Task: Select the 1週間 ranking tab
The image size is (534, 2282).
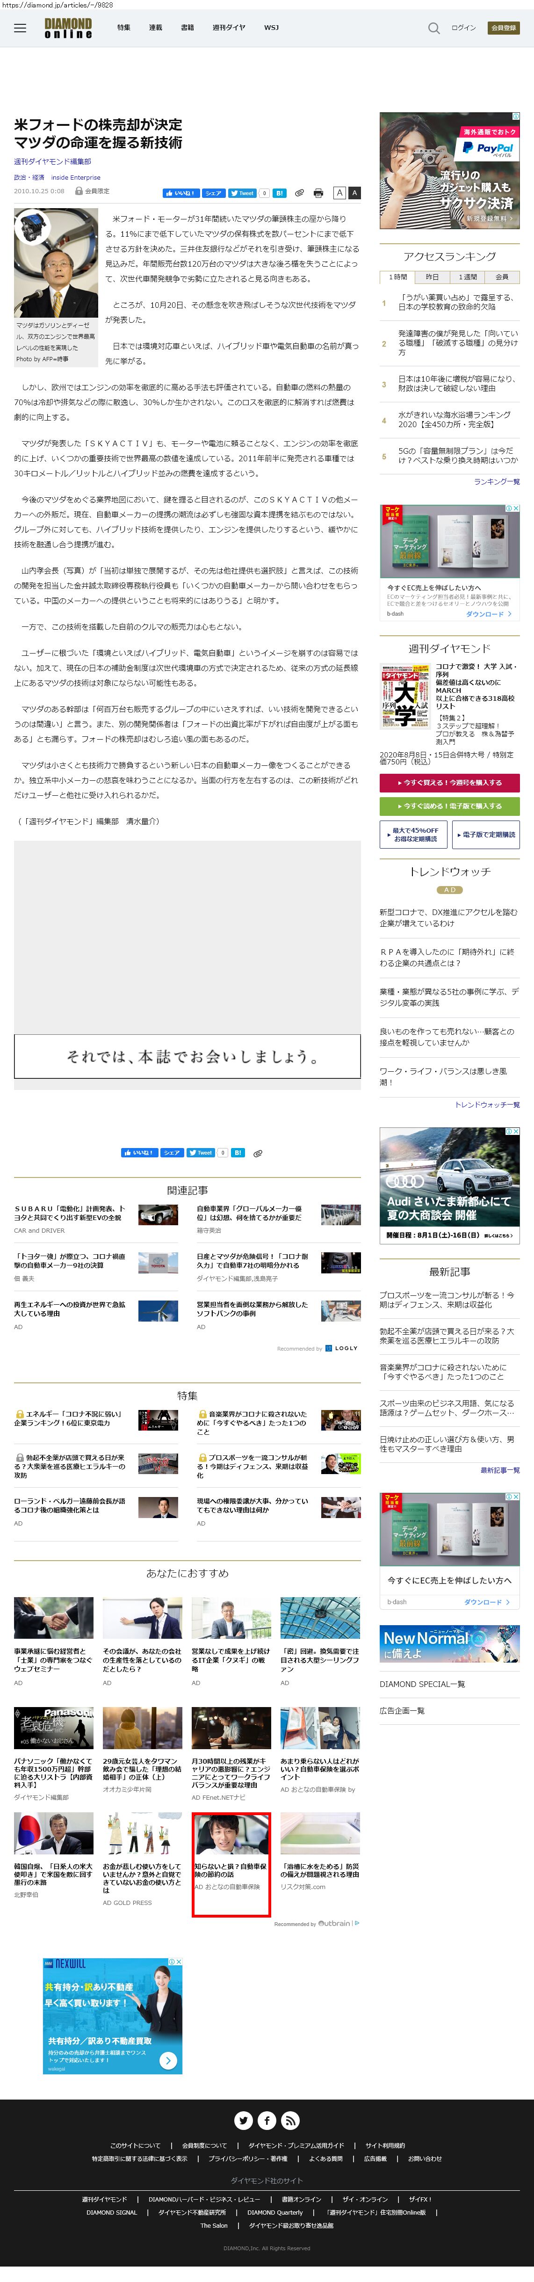Action: point(468,277)
